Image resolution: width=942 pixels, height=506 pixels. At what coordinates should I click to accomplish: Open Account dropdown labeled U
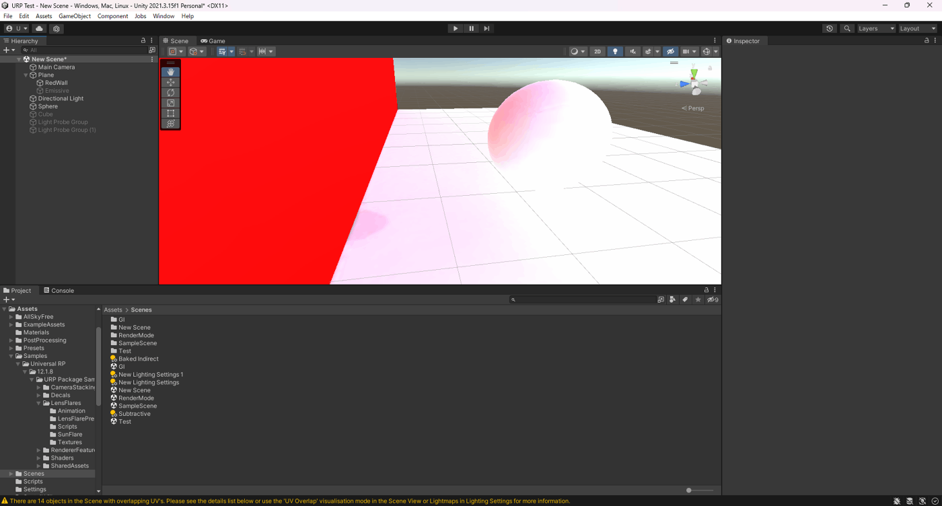[x=17, y=28]
